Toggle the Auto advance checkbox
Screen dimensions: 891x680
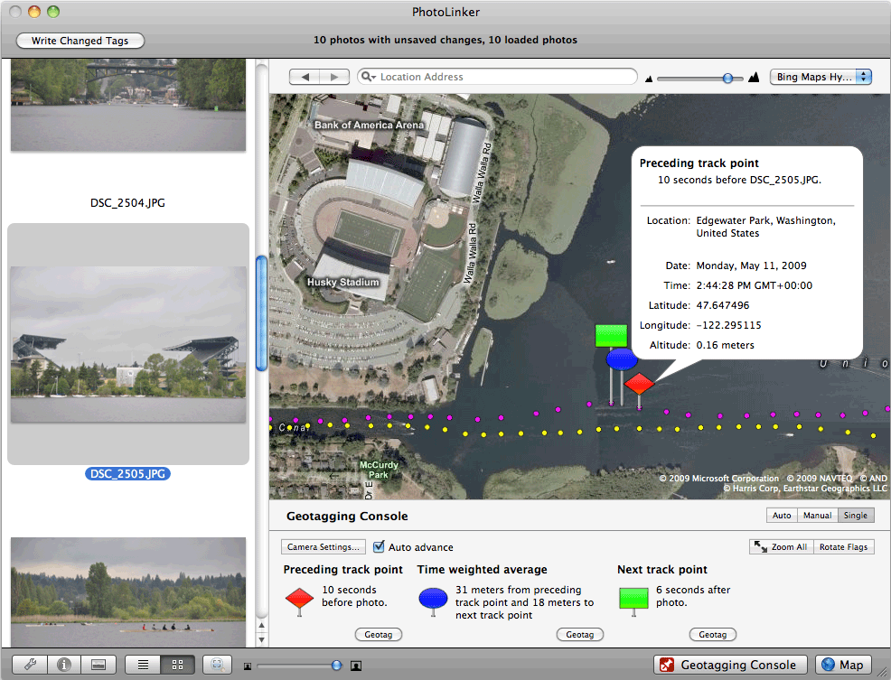click(x=379, y=546)
